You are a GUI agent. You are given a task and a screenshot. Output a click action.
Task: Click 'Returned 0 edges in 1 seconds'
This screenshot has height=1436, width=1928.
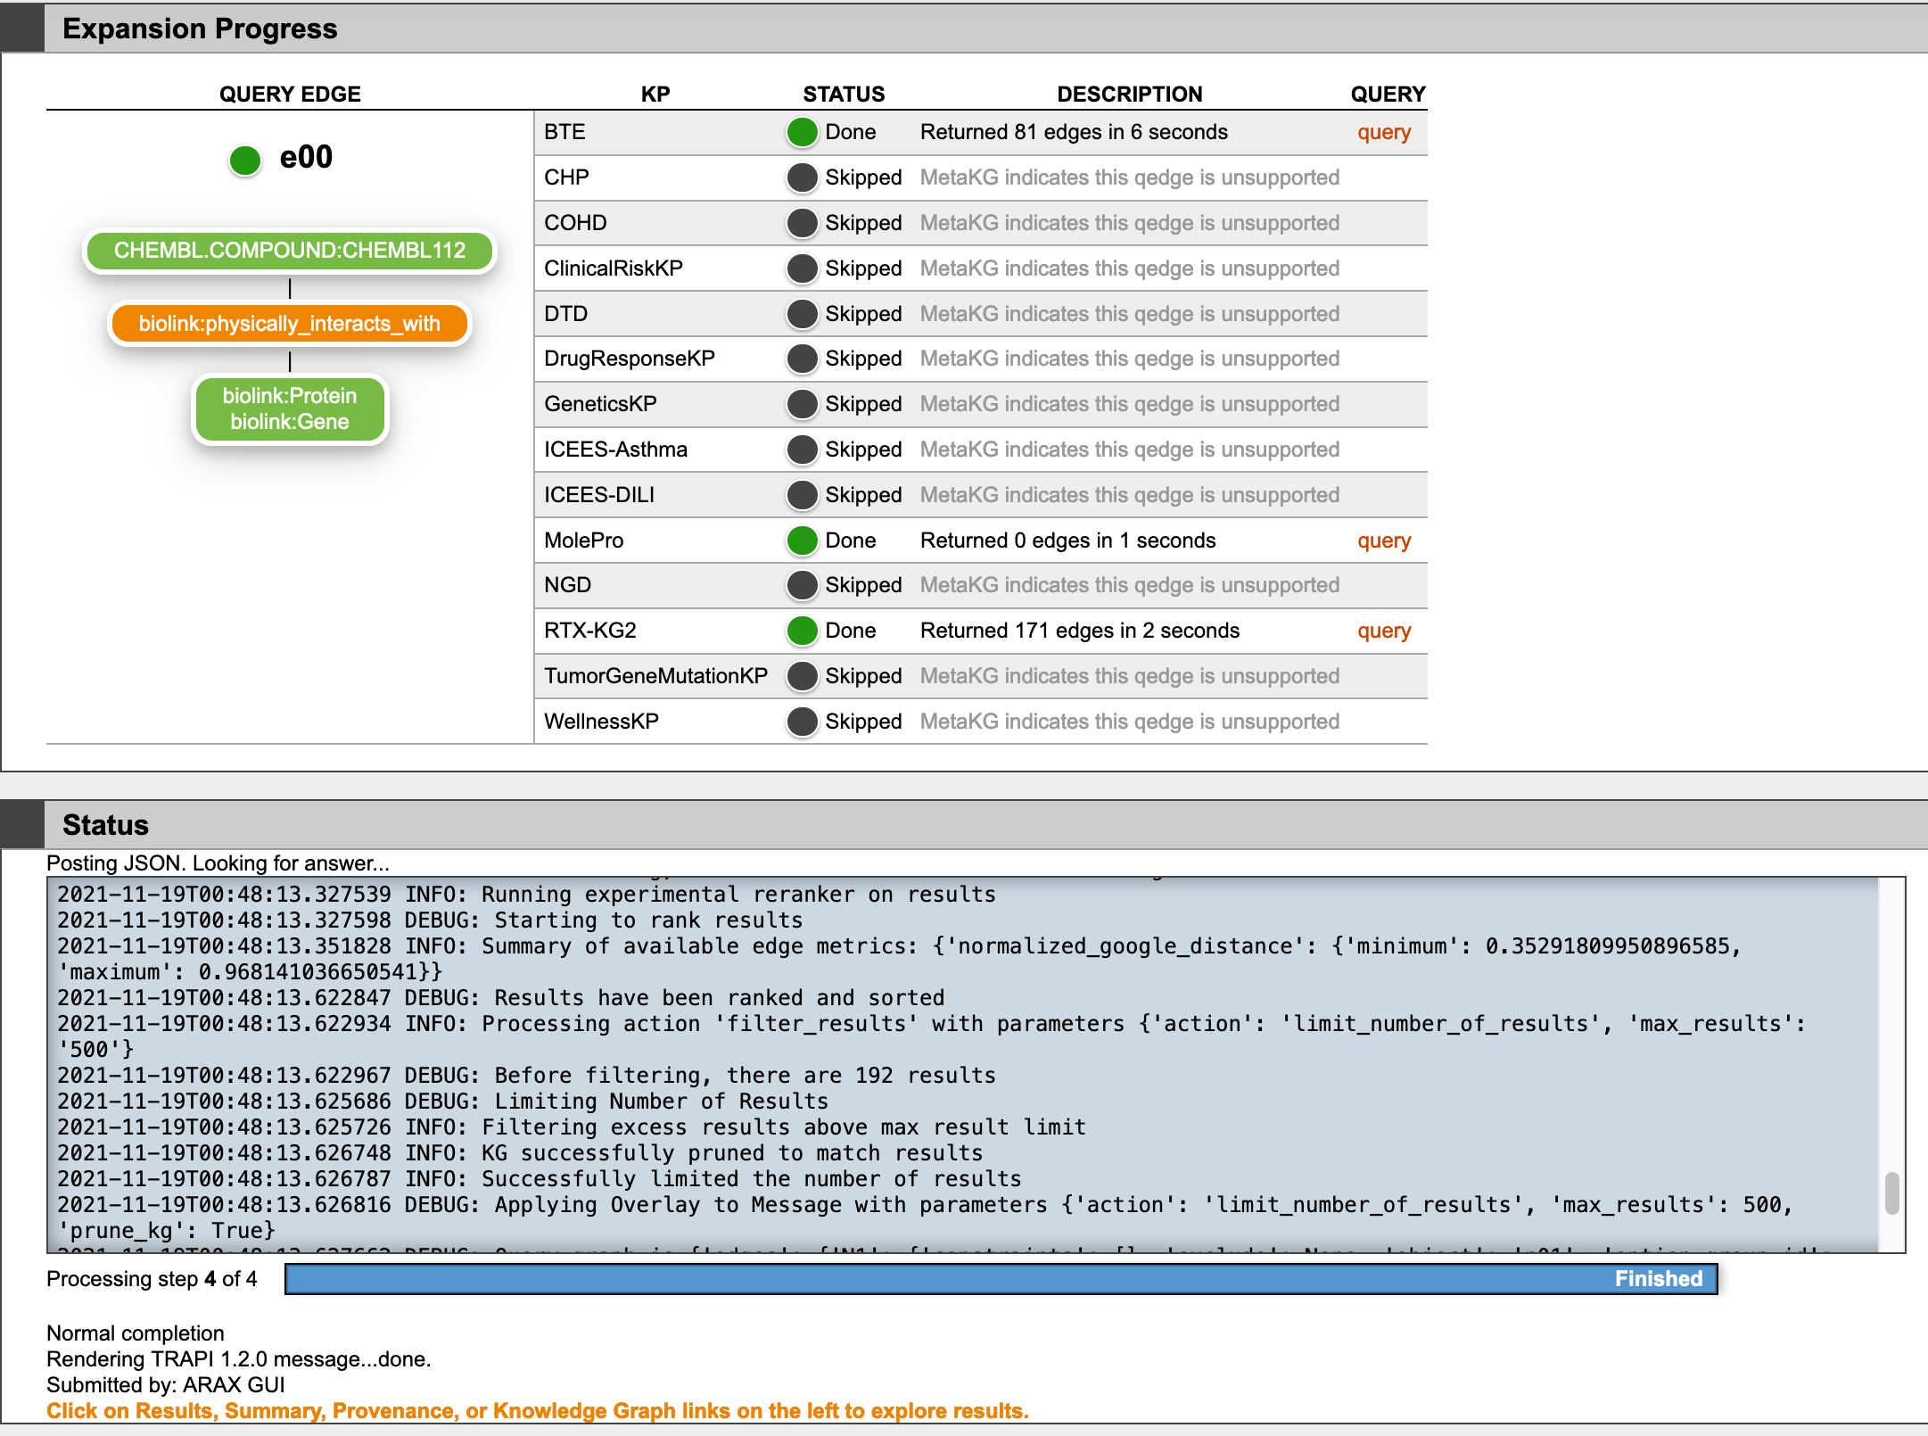pos(1068,541)
